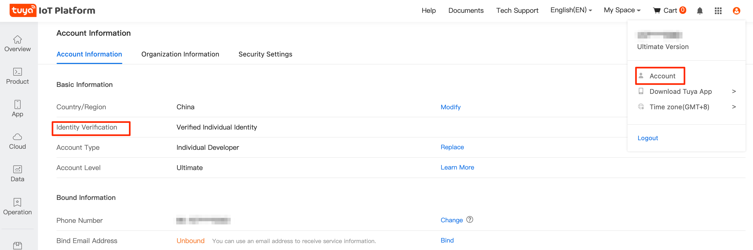Expand the Download Tuya App option
Screen dimensions: 753x250
[681, 91]
